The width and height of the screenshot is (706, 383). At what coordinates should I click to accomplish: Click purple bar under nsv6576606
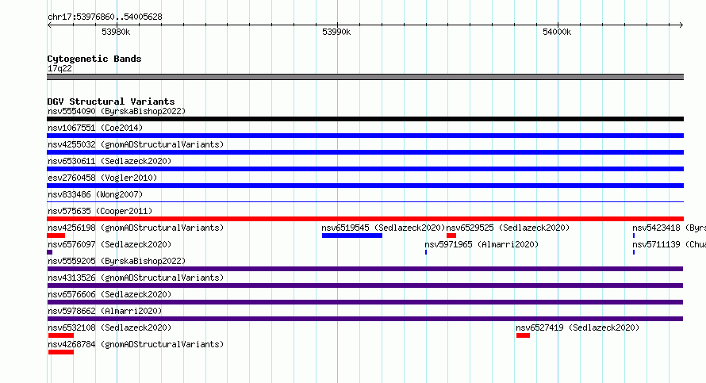coord(365,302)
